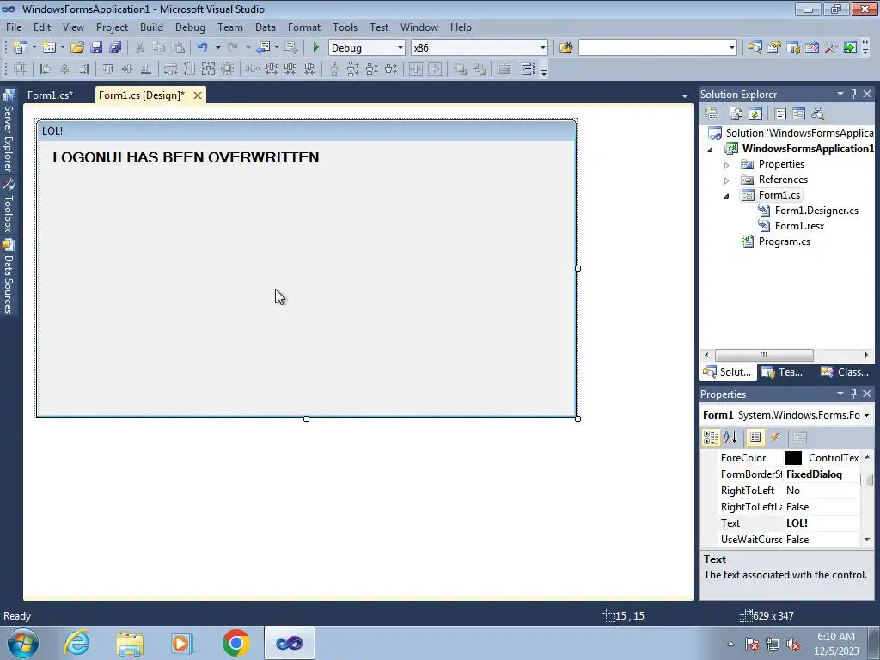Expand the References folder node
The width and height of the screenshot is (880, 660).
[726, 180]
